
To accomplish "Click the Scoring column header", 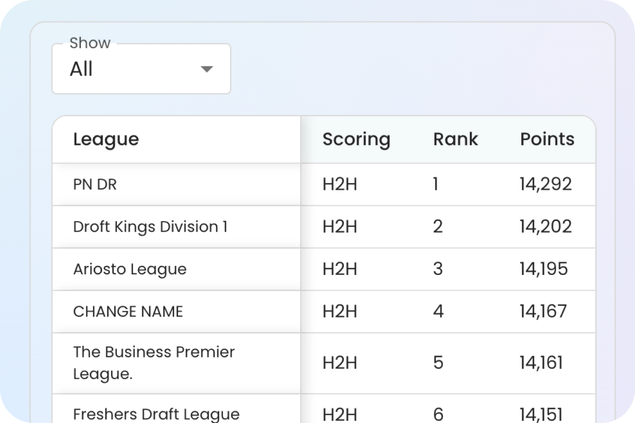I will (x=356, y=139).
